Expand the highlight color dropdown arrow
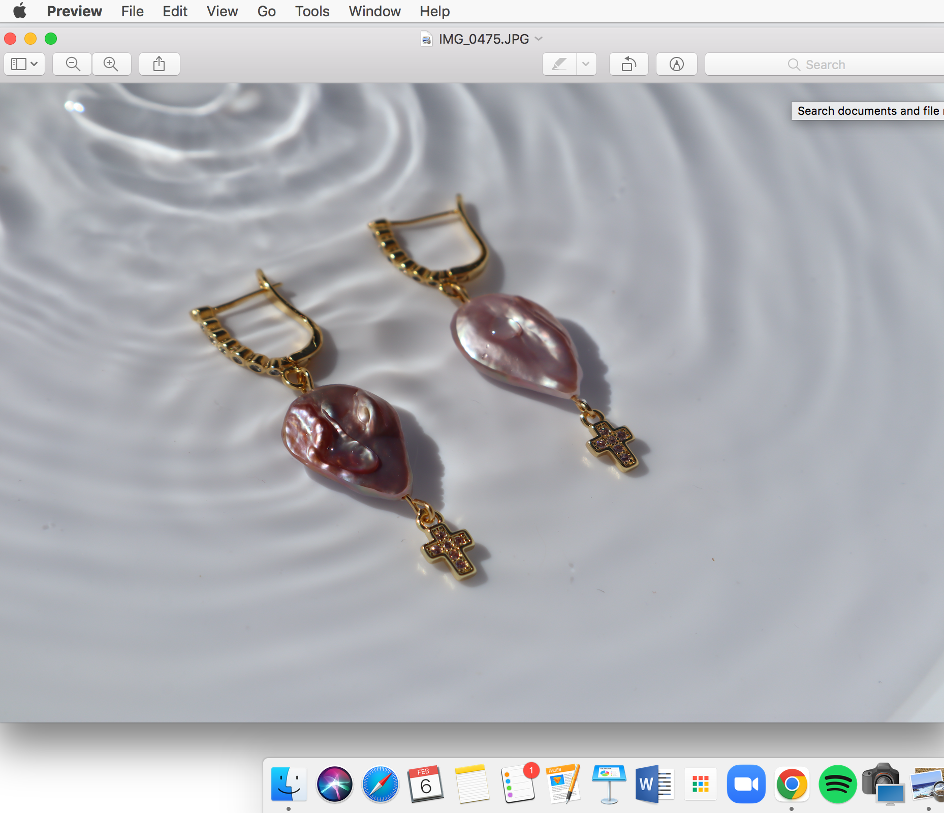 [586, 64]
